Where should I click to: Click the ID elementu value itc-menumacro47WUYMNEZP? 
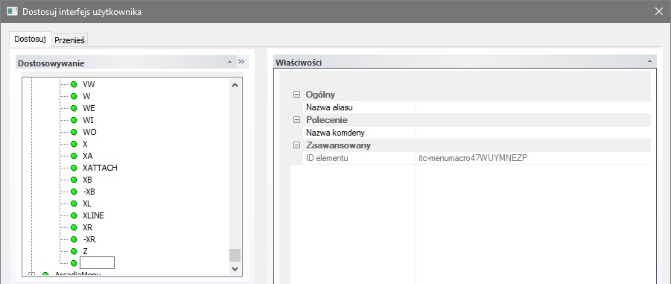(x=473, y=158)
